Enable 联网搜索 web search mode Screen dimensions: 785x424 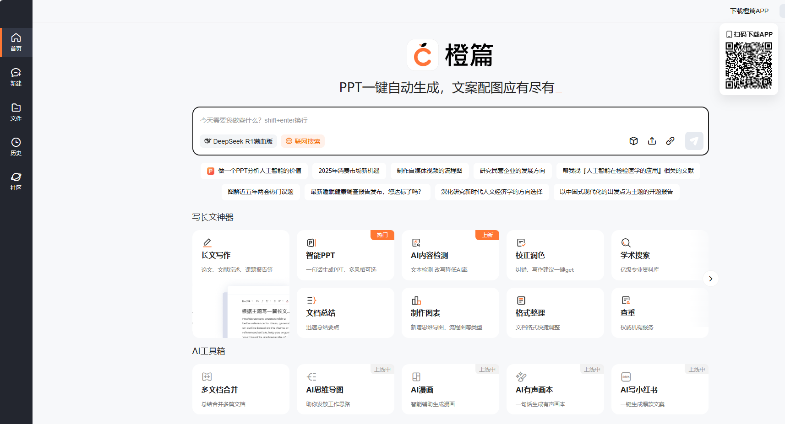(x=303, y=141)
